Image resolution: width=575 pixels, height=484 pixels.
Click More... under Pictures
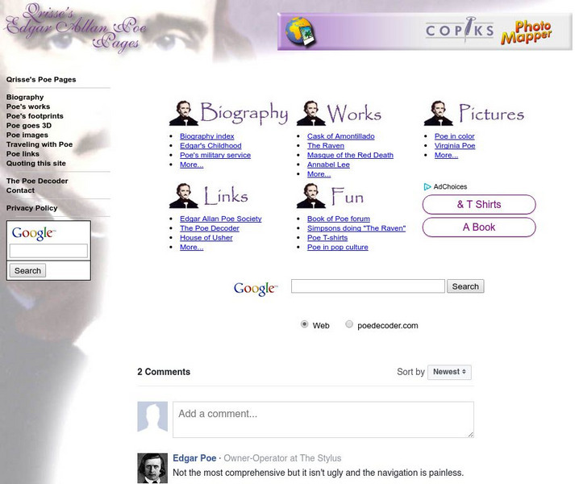click(446, 155)
